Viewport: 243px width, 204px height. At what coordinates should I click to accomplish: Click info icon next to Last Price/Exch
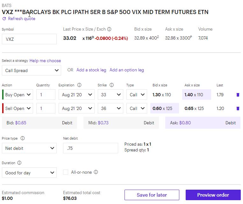coord(109,29)
